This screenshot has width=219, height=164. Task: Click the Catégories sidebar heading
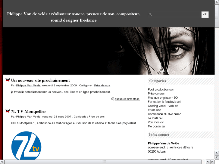pos(158,81)
